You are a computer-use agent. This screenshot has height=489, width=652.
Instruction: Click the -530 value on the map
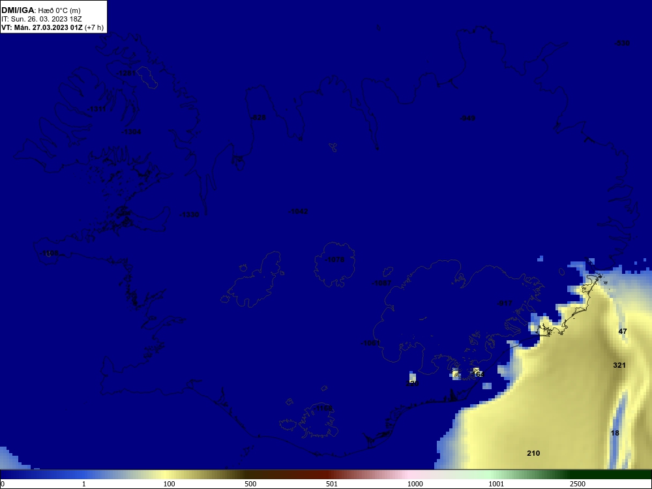pos(621,43)
